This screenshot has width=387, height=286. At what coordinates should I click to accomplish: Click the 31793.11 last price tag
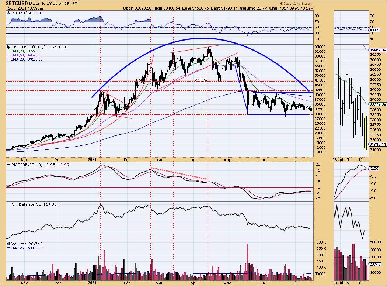[378, 144]
